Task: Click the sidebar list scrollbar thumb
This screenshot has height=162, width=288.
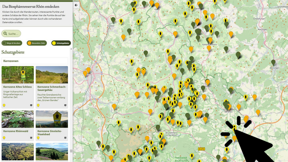Action: (71, 151)
